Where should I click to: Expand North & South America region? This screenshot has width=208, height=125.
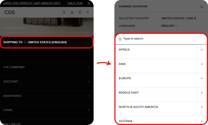click(x=202, y=107)
